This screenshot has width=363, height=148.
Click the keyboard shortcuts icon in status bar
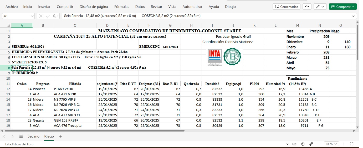coord(294,144)
